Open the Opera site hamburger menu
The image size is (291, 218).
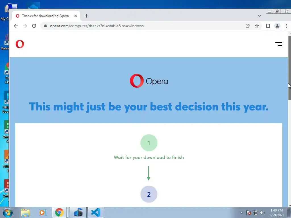(279, 44)
